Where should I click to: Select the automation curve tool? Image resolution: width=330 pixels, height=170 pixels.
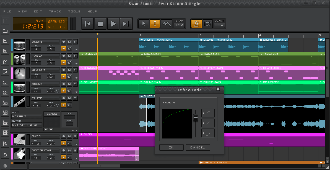[x=166, y=23]
